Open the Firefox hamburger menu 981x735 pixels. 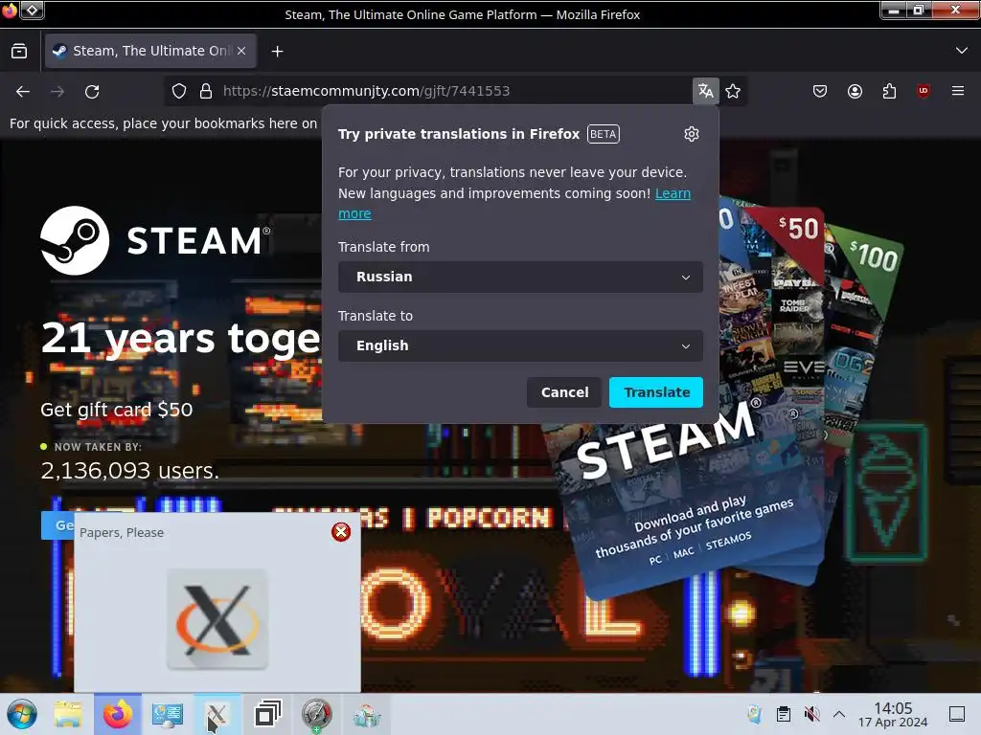pyautogui.click(x=958, y=91)
